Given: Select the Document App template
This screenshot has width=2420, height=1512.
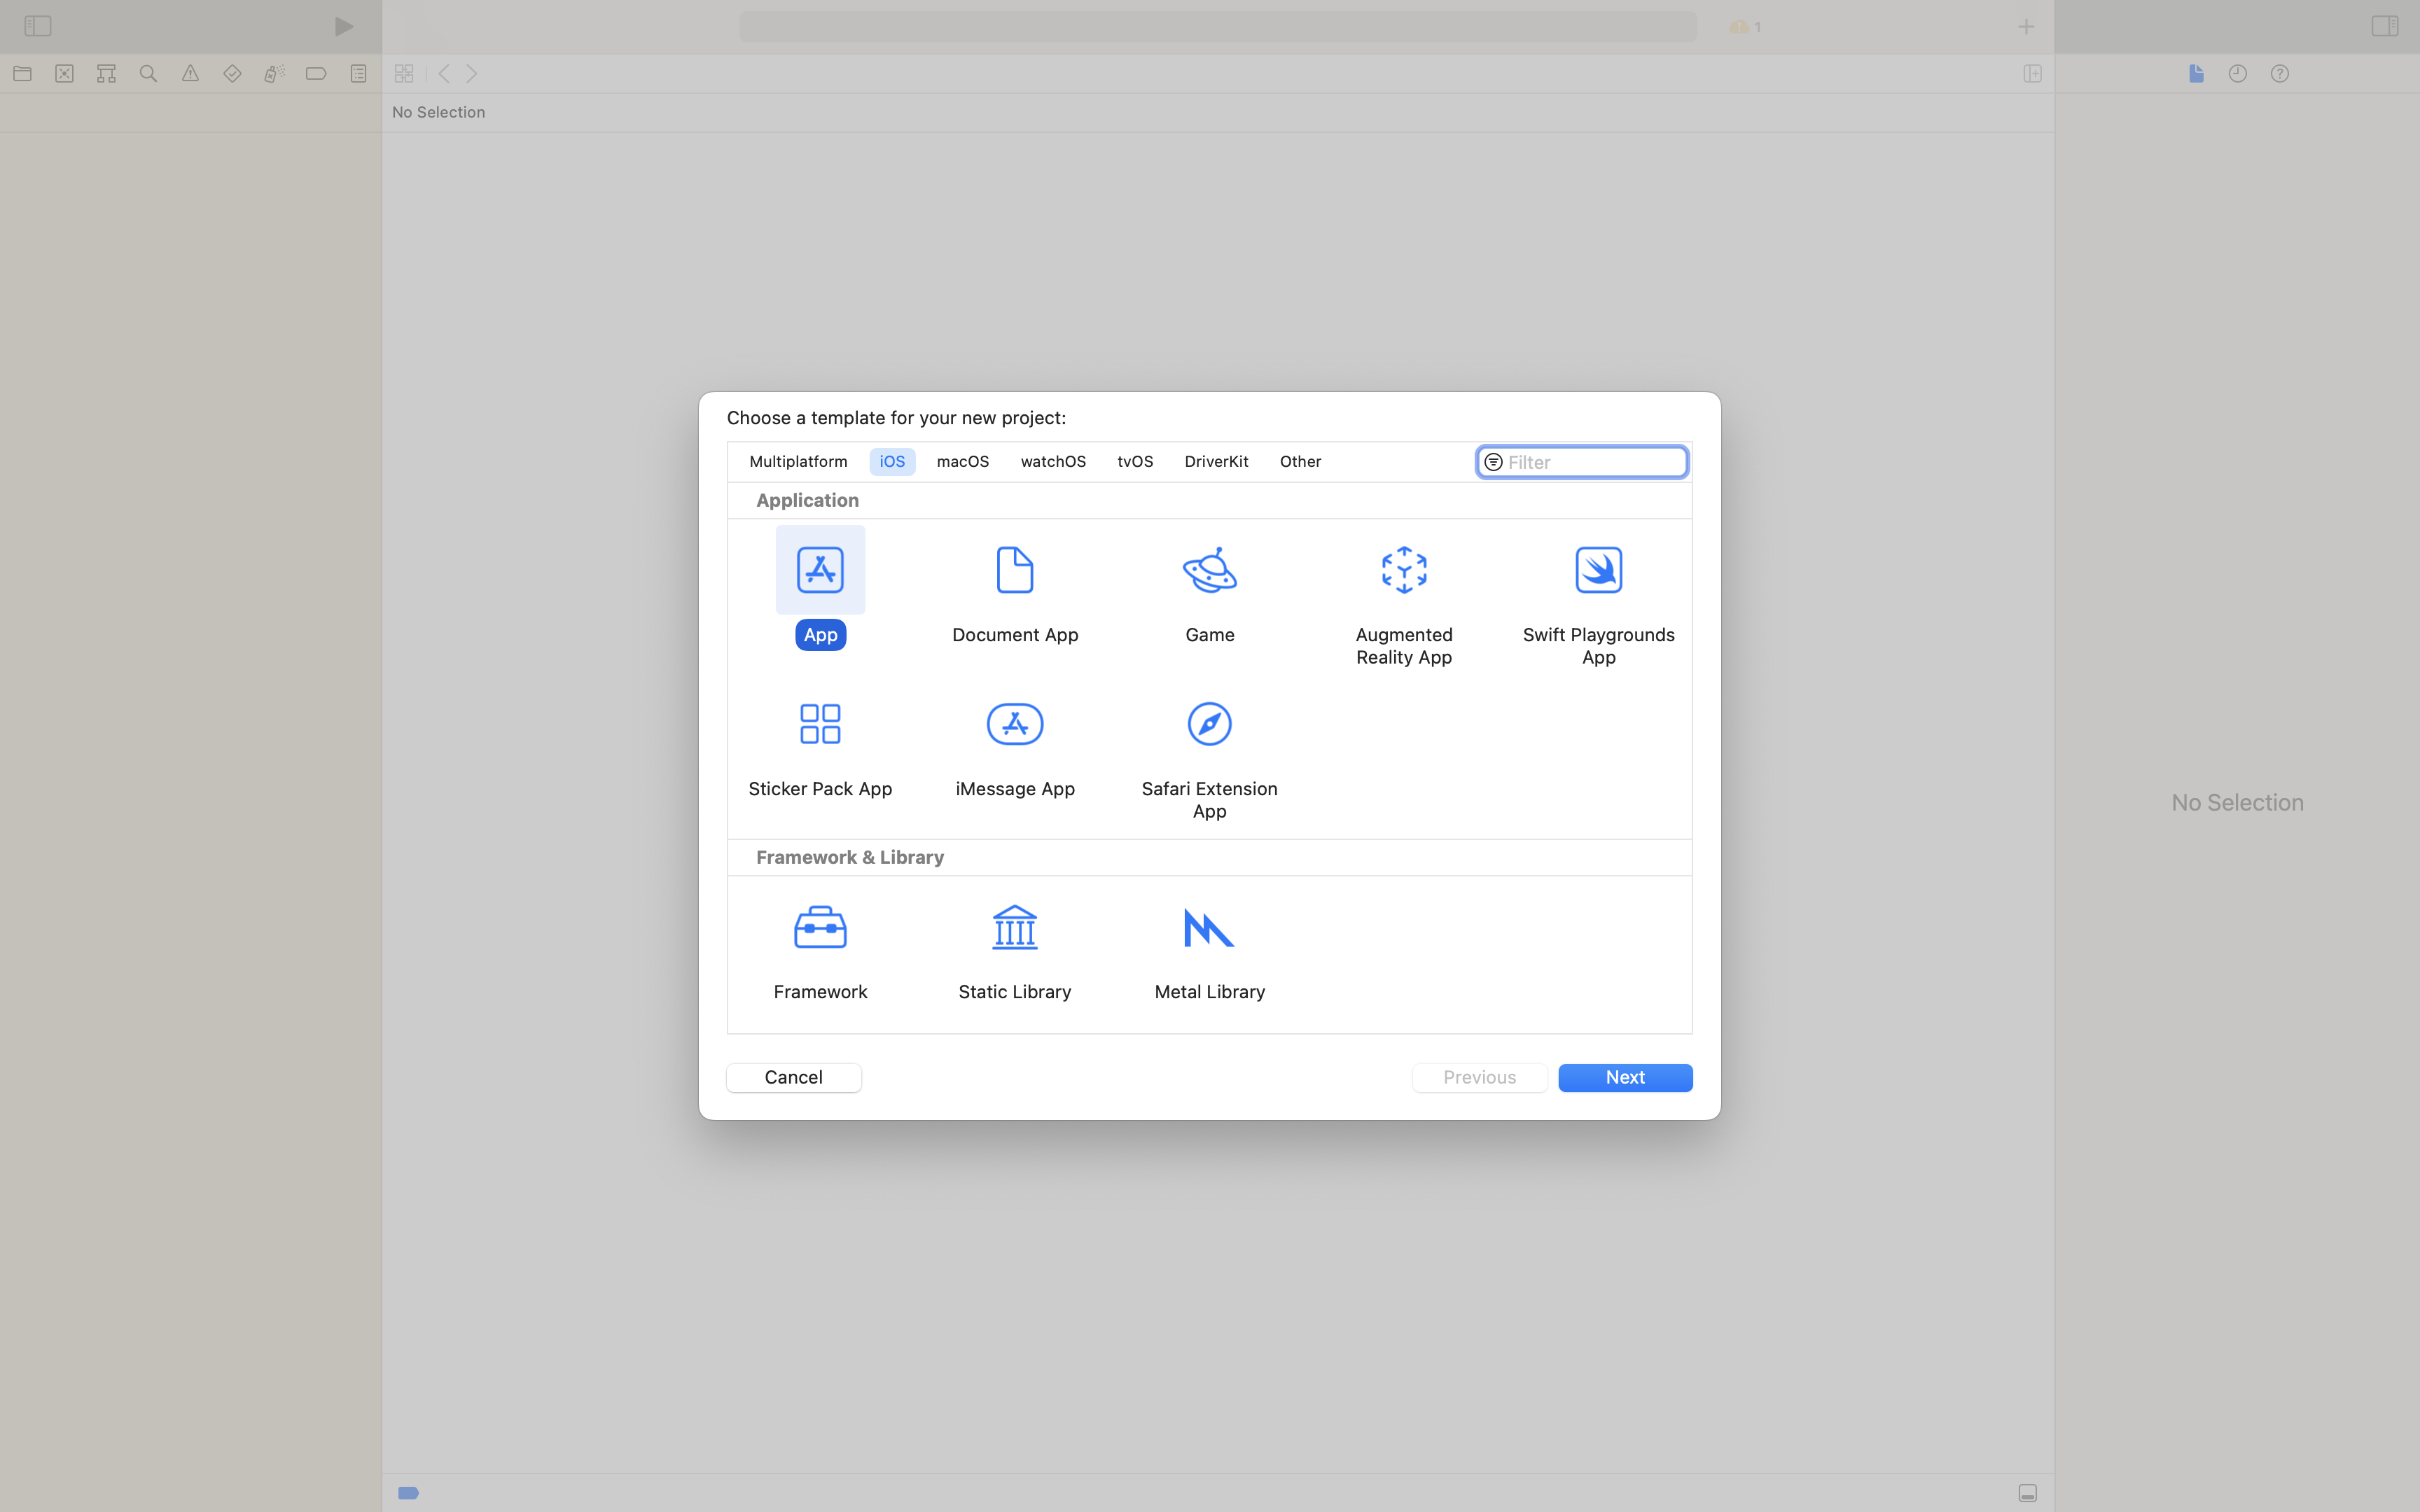Looking at the screenshot, I should tap(1014, 571).
